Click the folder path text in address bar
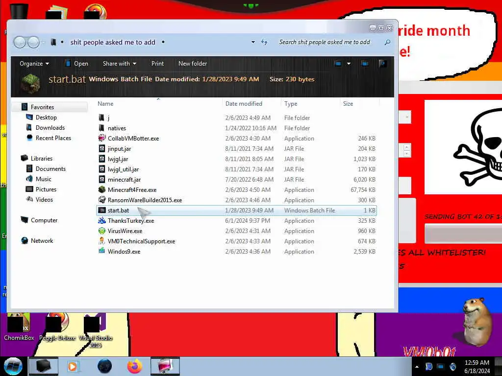Image resolution: width=502 pixels, height=376 pixels. [113, 42]
